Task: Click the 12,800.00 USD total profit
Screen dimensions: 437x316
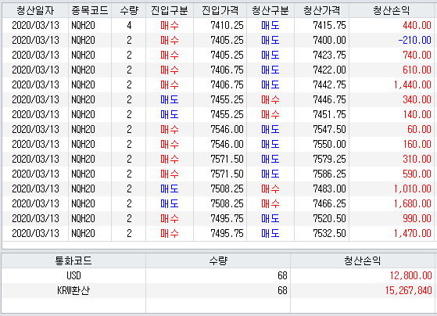Action: (x=410, y=275)
